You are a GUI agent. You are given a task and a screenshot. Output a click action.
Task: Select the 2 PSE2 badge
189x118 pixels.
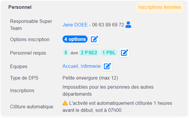[89, 53]
